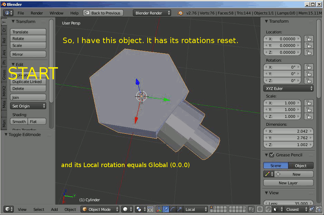Open the Render menu

click(x=37, y=13)
